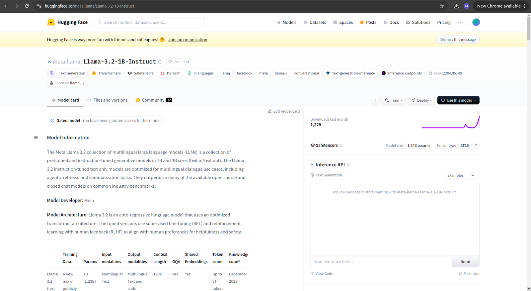Click License: llama3.2 tag
The height and width of the screenshot is (291, 531).
67,83
